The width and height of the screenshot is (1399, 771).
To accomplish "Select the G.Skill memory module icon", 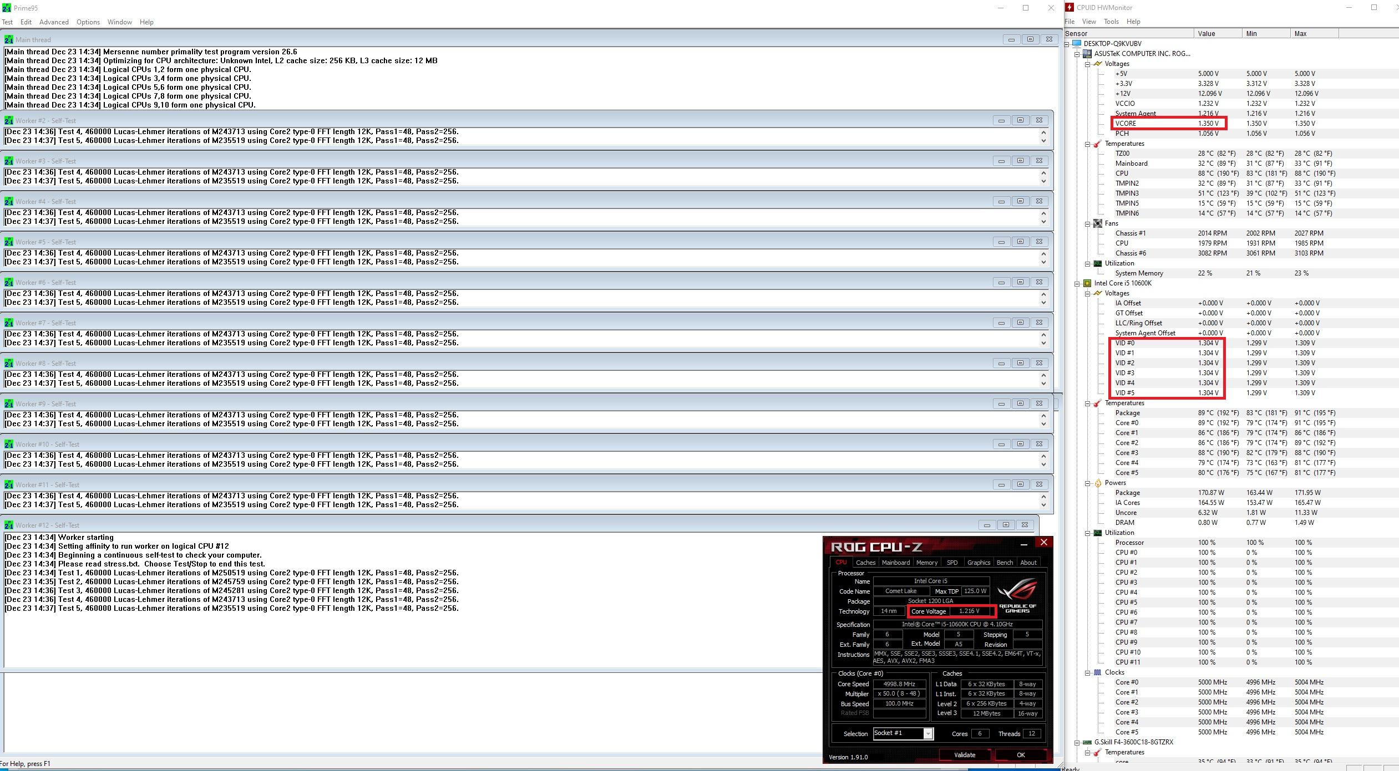I will [1087, 742].
